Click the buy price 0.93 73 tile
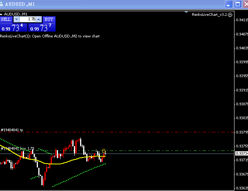The image size is (248, 191). [x=42, y=27]
